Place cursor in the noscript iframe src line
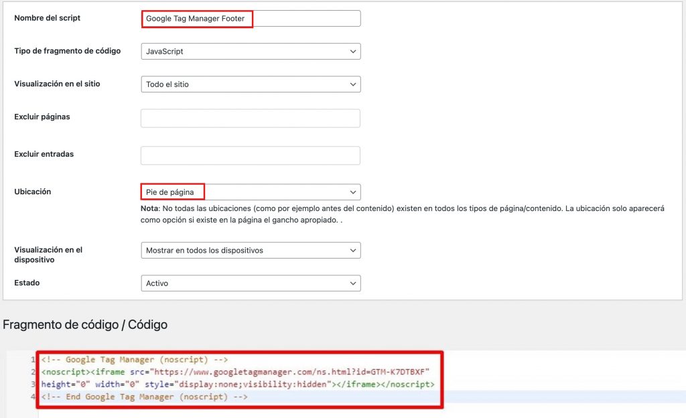This screenshot has width=686, height=418. [234, 372]
